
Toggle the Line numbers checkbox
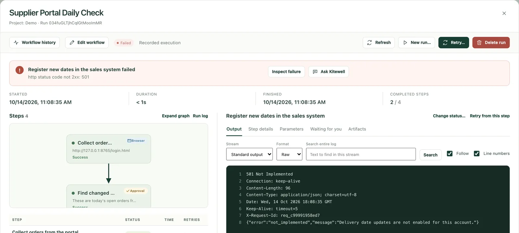click(477, 154)
